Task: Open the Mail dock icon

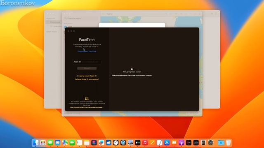Action: pos(58,143)
